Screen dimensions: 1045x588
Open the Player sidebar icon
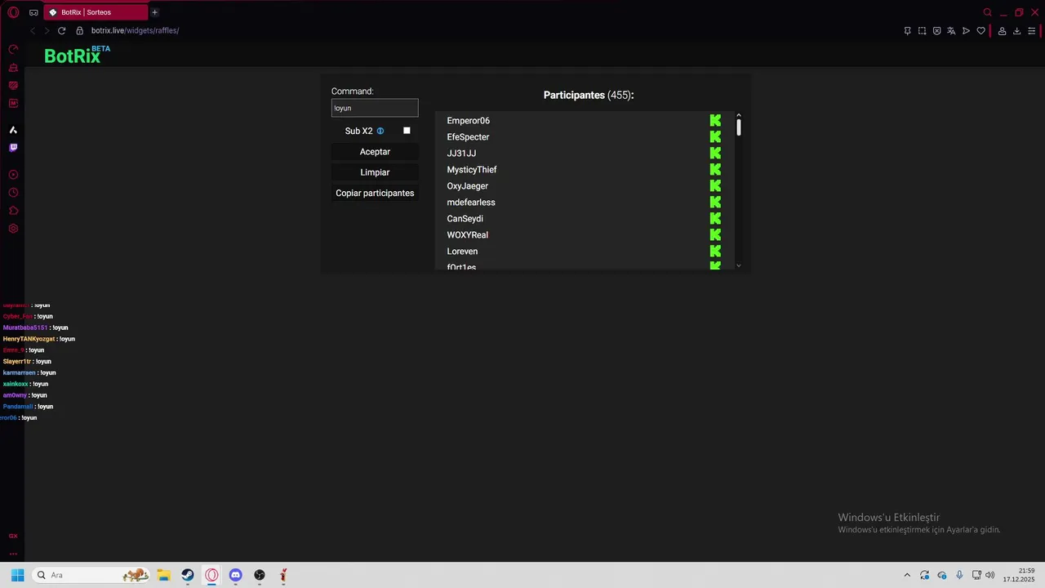[x=13, y=175]
